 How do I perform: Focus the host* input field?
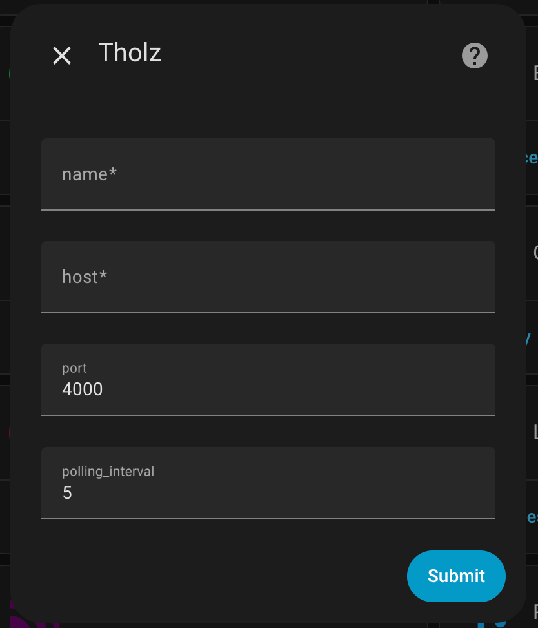(268, 277)
